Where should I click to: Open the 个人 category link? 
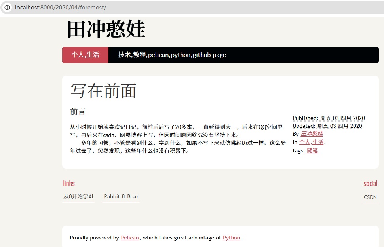pos(305,142)
